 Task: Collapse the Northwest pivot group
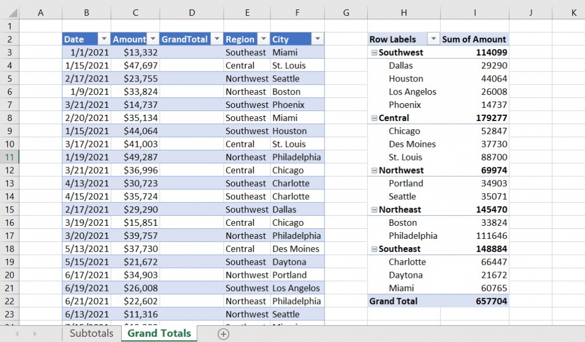click(375, 170)
